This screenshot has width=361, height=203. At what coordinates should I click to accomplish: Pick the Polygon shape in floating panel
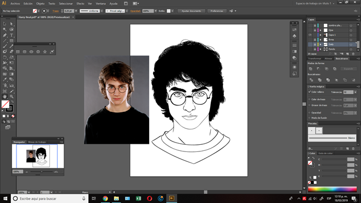coord(38,52)
